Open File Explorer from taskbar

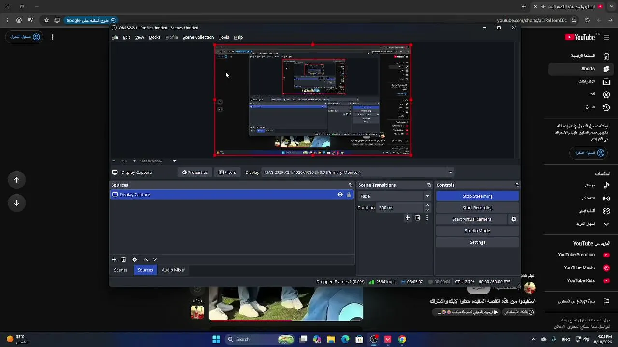[331, 339]
